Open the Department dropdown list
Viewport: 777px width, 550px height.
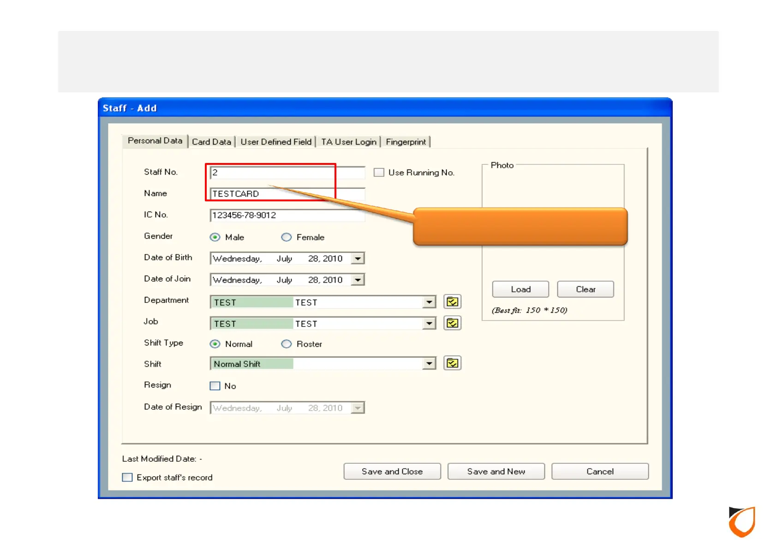[x=429, y=302]
